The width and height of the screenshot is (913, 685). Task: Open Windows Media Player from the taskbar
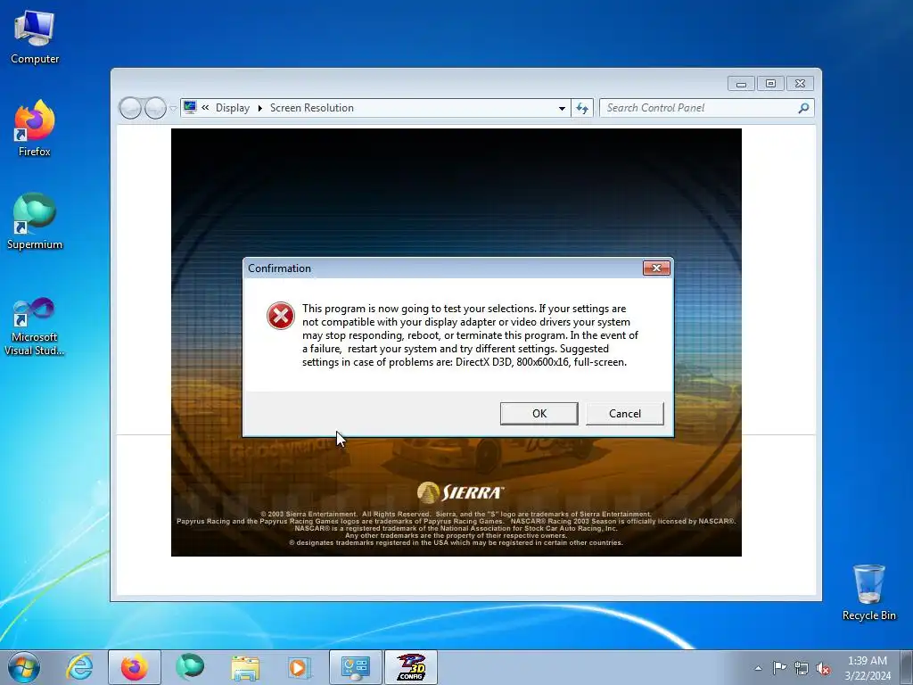(x=300, y=667)
